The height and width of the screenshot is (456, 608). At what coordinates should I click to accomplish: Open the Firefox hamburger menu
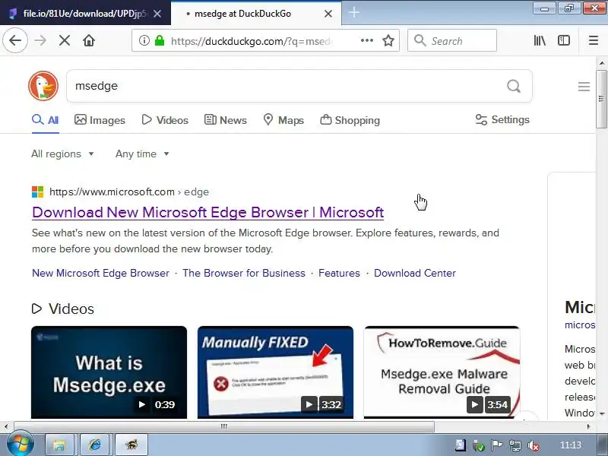(594, 40)
